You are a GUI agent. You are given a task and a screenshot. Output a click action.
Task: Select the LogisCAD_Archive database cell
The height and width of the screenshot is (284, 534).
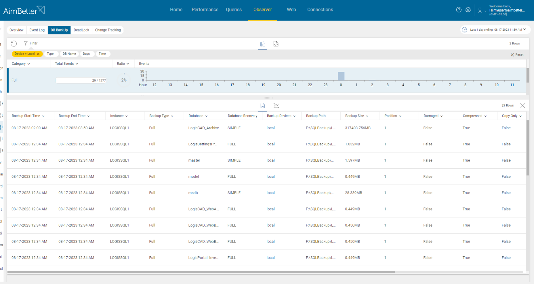click(x=204, y=128)
